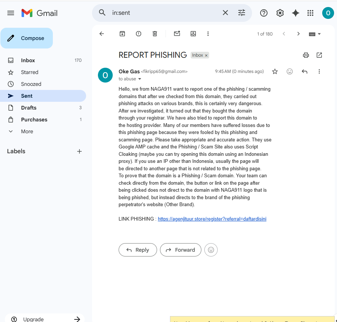Click the Reply button below the message
This screenshot has width=337, height=322.
(x=138, y=250)
